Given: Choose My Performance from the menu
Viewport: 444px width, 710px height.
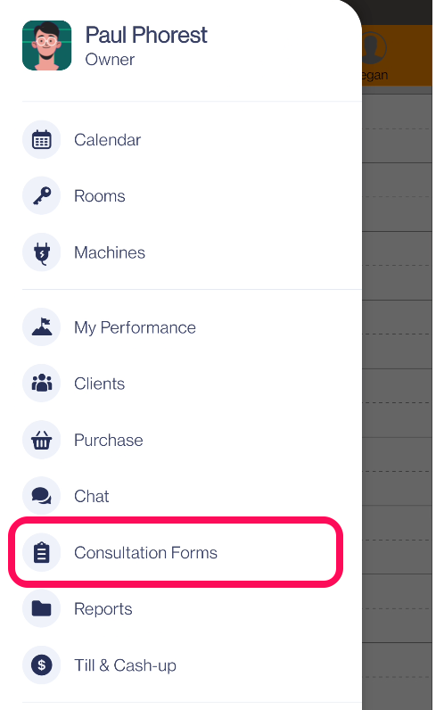Looking at the screenshot, I should (x=135, y=327).
